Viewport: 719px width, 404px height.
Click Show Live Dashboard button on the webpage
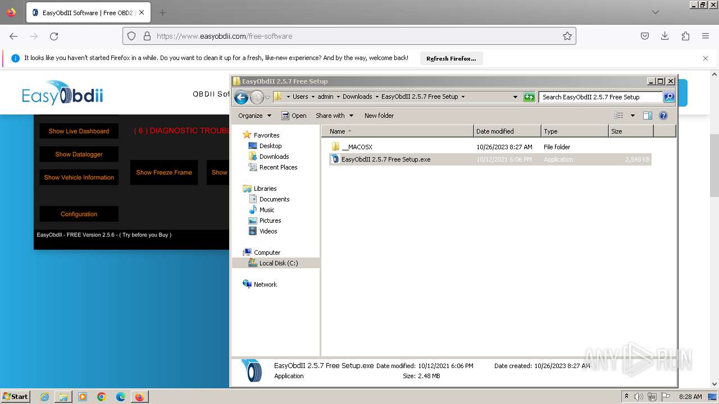(79, 131)
